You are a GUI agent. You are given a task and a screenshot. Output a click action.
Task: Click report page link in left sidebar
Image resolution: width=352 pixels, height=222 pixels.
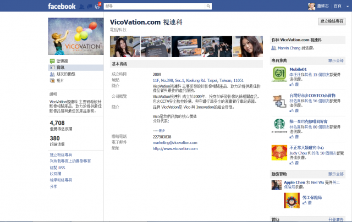(61, 180)
